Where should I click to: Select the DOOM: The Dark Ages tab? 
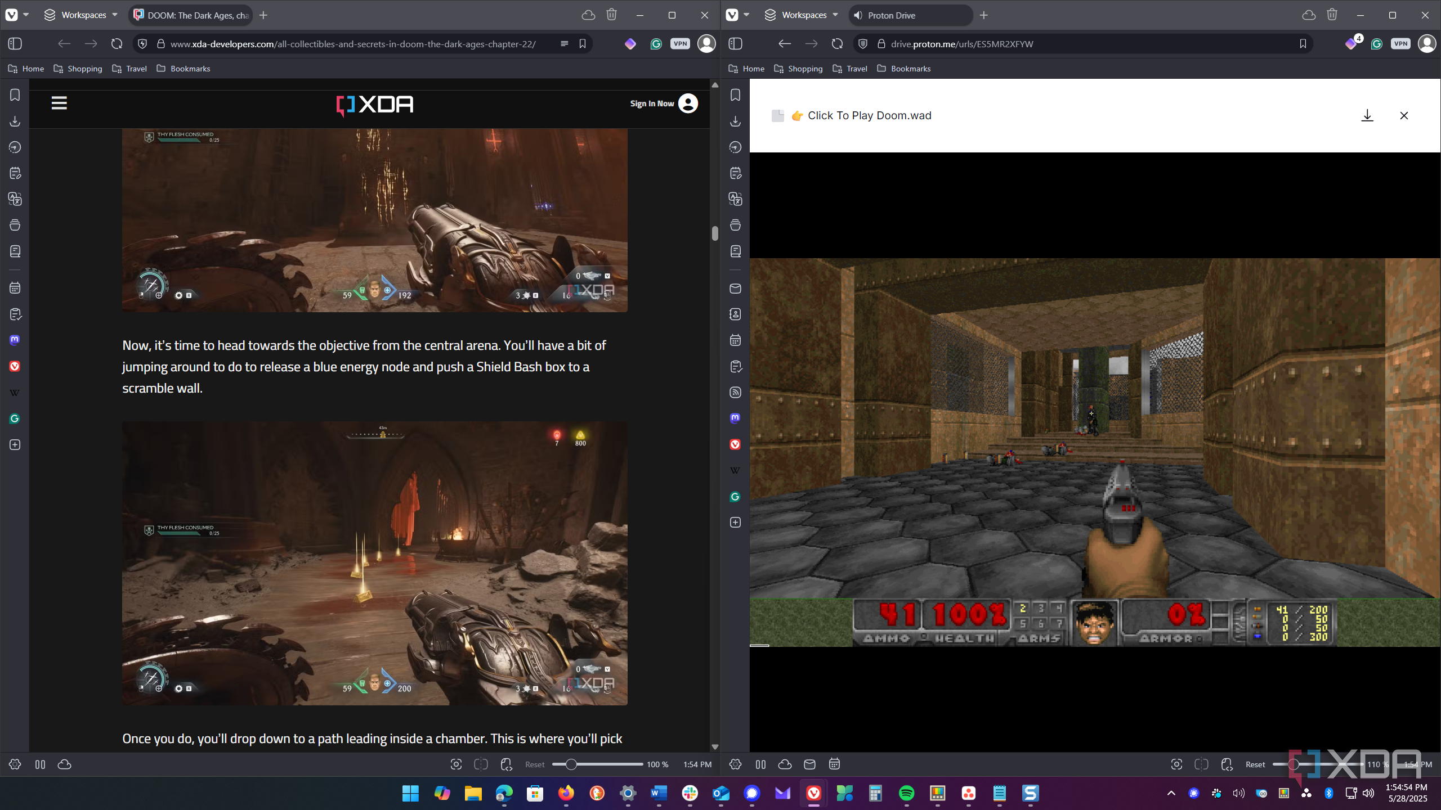191,15
